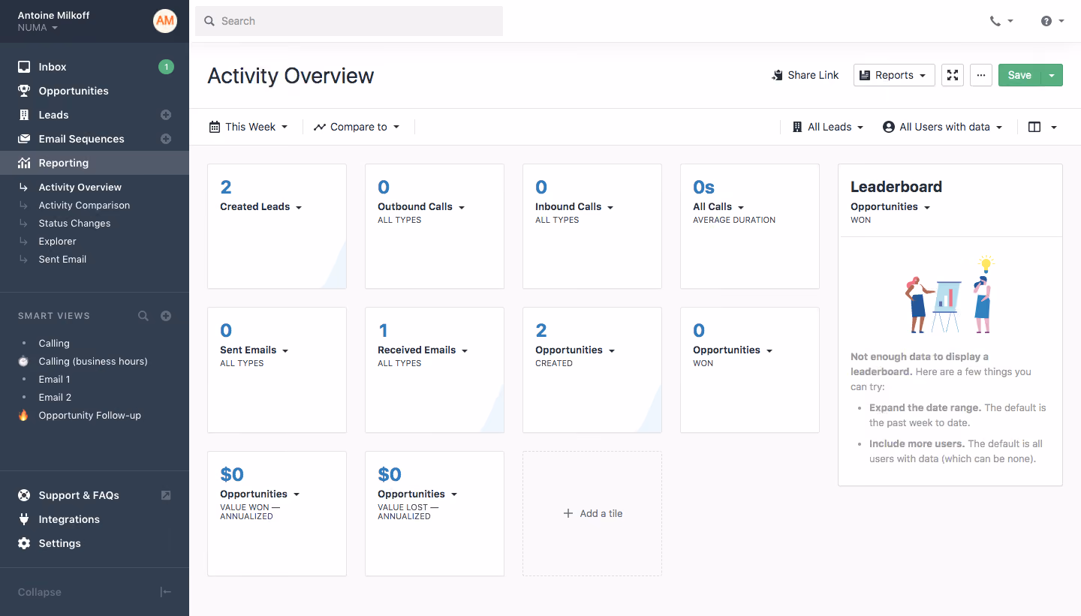
Task: Open the This Week date range dropdown
Action: click(x=248, y=127)
